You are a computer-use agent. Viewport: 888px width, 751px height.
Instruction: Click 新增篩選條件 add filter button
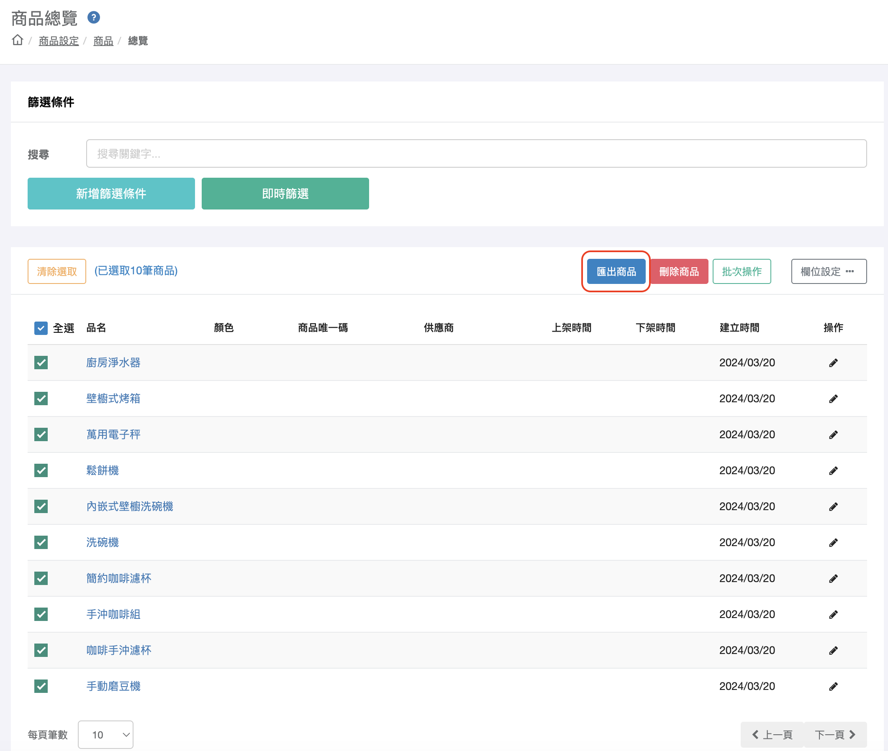(111, 194)
